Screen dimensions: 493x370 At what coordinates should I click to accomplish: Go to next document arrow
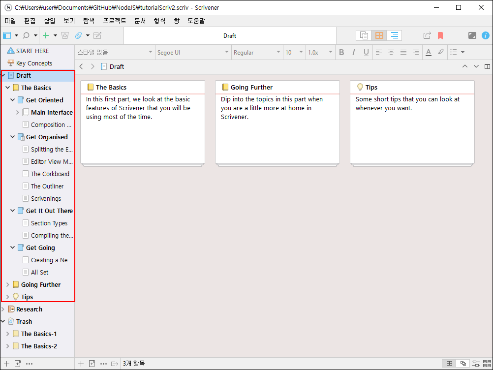click(x=476, y=66)
